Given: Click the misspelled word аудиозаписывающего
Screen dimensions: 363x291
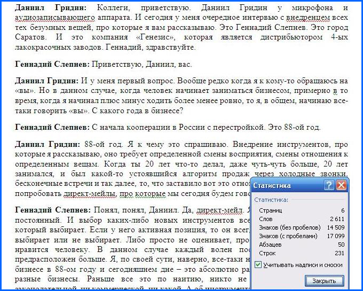Looking at the screenshot, I should pos(55,18).
